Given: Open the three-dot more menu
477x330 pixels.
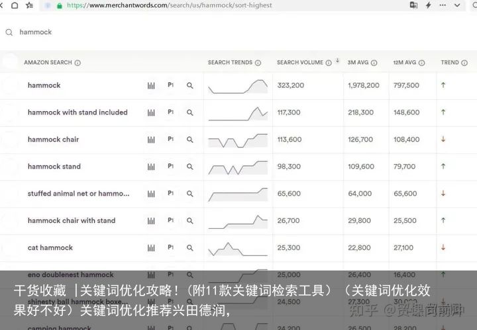Looking at the screenshot, I should [x=443, y=5].
